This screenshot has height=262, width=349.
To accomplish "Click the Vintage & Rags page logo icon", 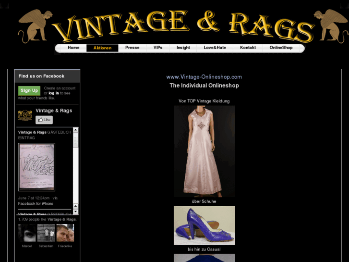I will (25, 115).
